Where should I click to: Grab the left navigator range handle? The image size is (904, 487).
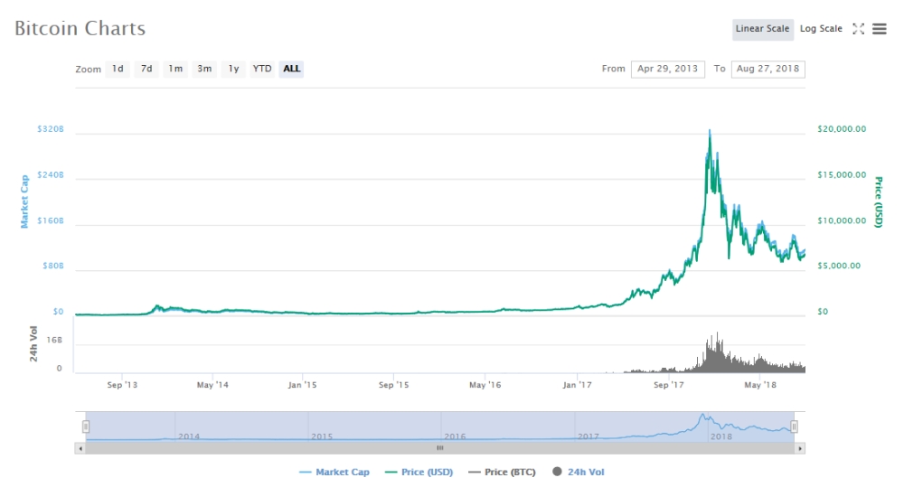pyautogui.click(x=86, y=426)
